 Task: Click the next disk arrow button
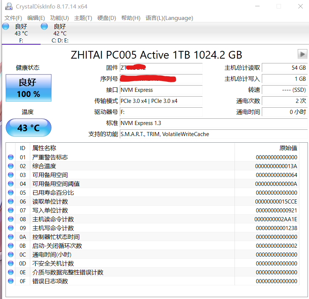[302, 54]
